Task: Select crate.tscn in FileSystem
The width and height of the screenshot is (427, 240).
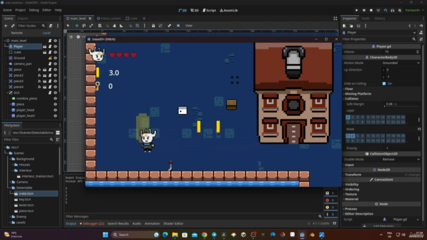Action: point(26,193)
